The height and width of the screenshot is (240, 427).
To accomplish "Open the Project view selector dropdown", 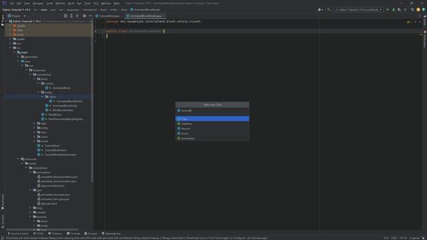I will click(17, 16).
